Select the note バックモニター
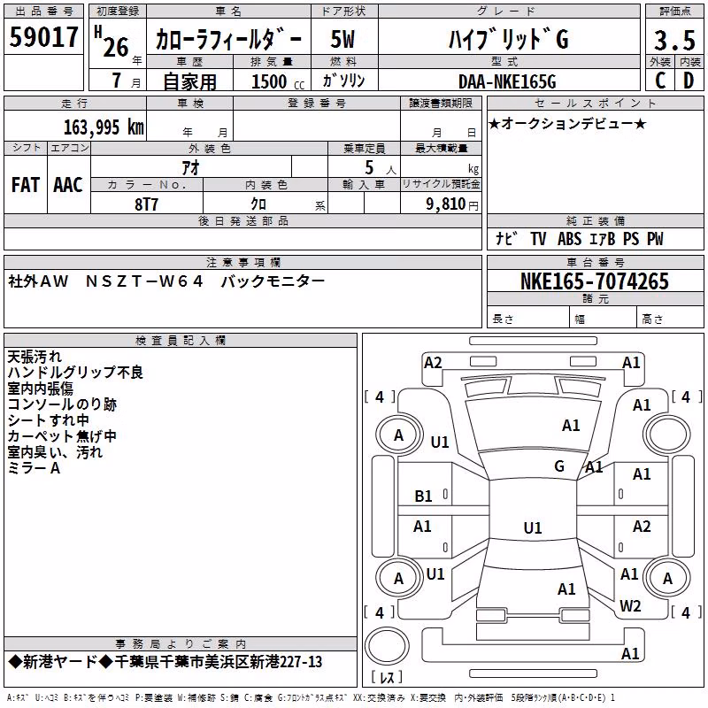The height and width of the screenshot is (708, 708). [x=273, y=281]
